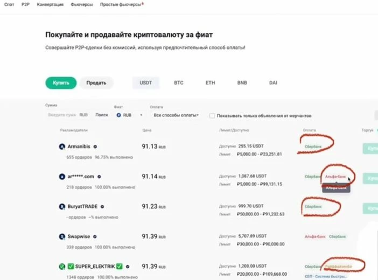The width and height of the screenshot is (378, 280).
Task: Click SUPER_ELEKTRIK avatar icon
Action: 62,267
